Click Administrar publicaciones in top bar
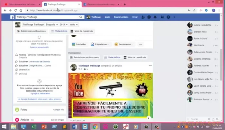The image size is (225, 130). point(31,31)
